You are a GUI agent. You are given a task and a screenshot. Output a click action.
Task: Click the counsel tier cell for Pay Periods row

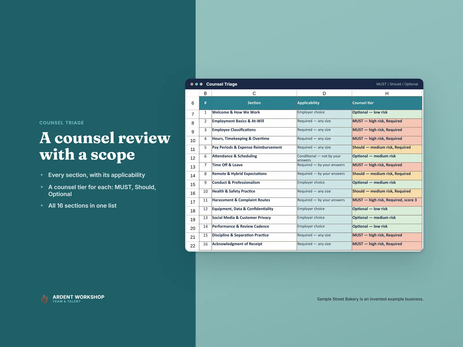point(387,149)
